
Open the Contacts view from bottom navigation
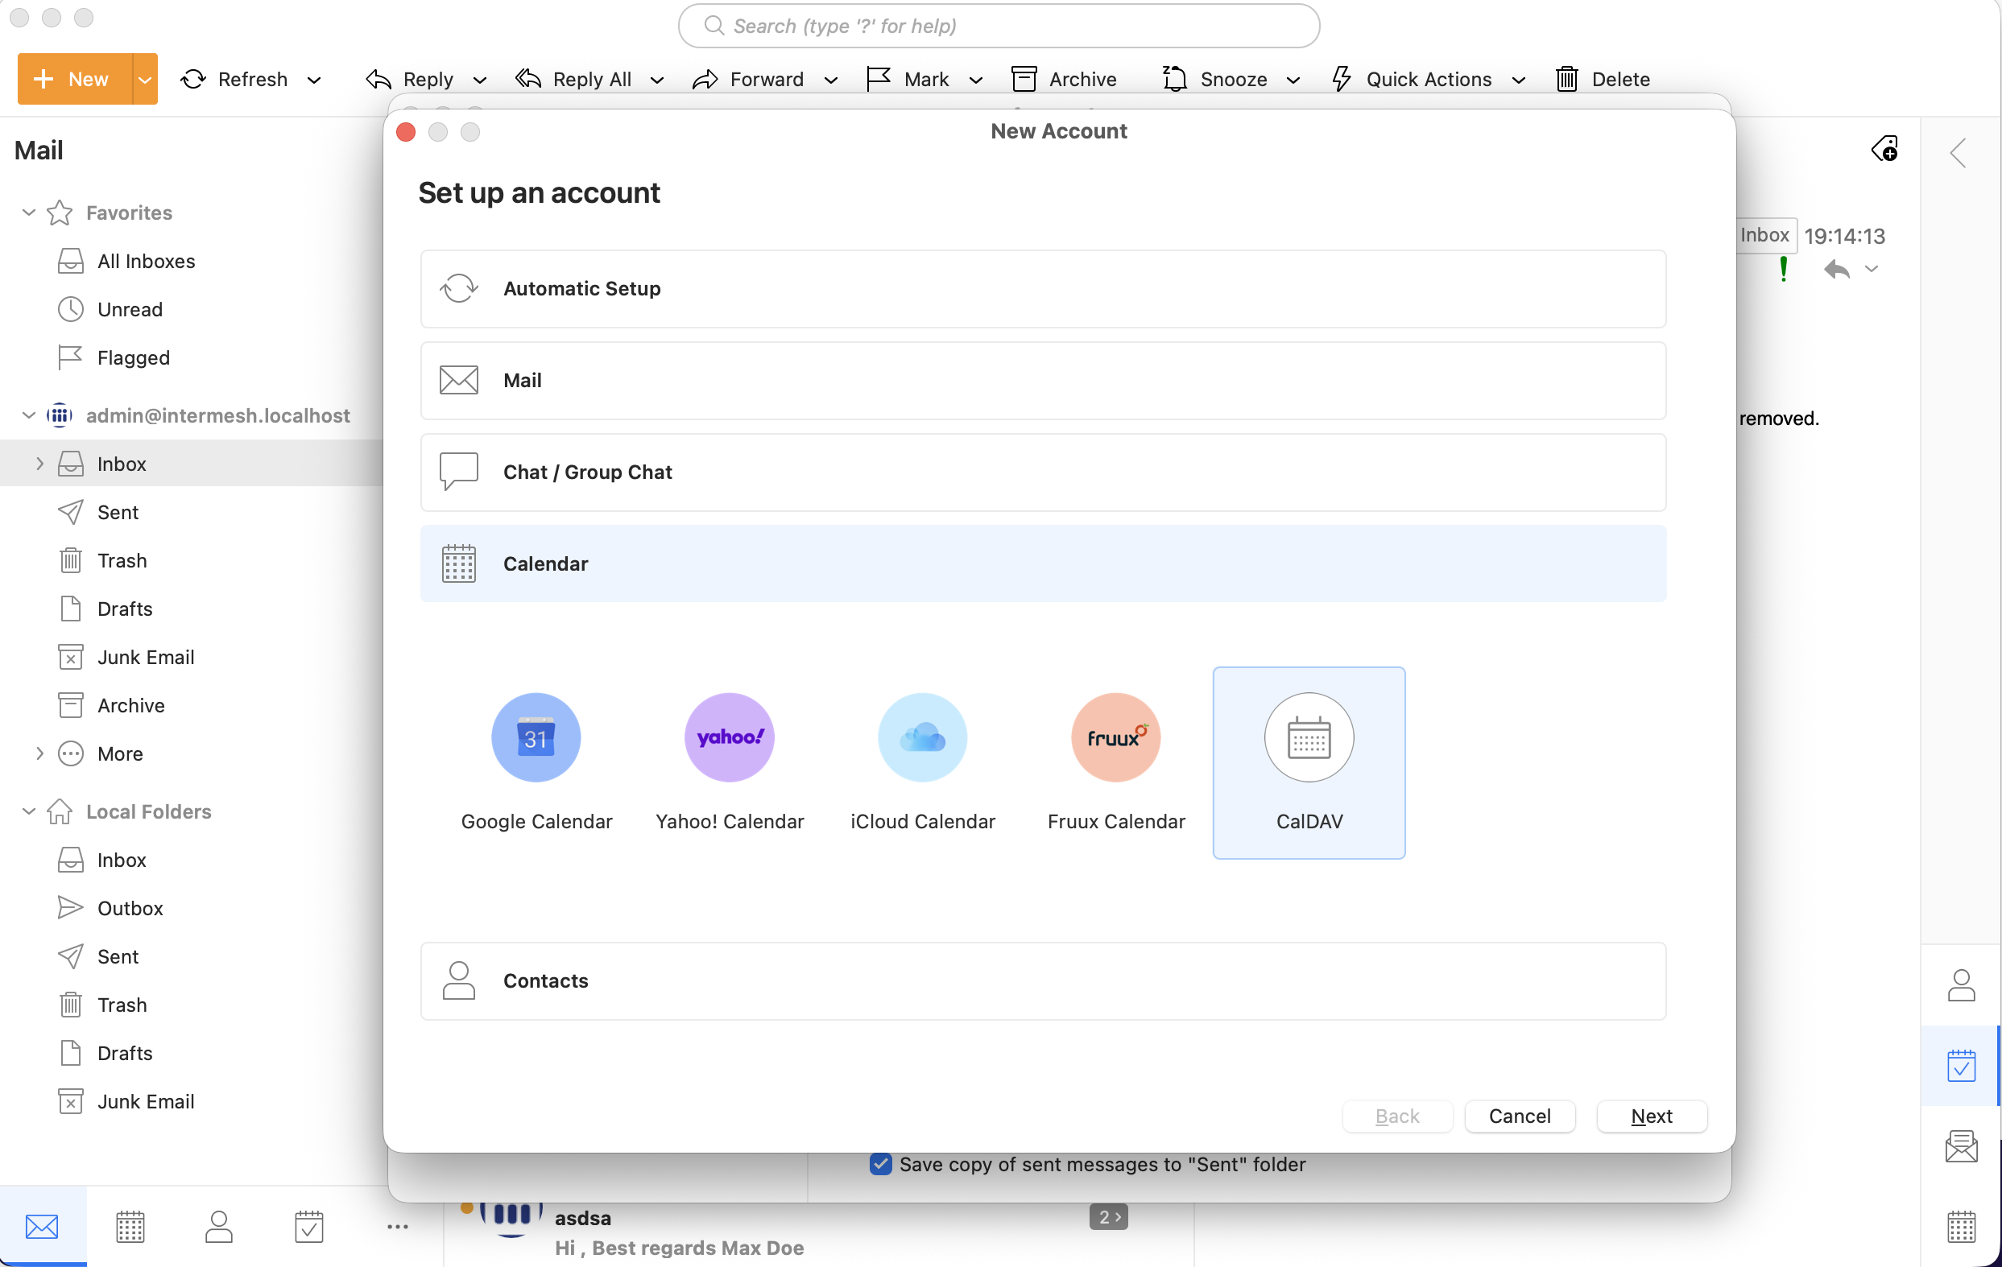(x=219, y=1226)
